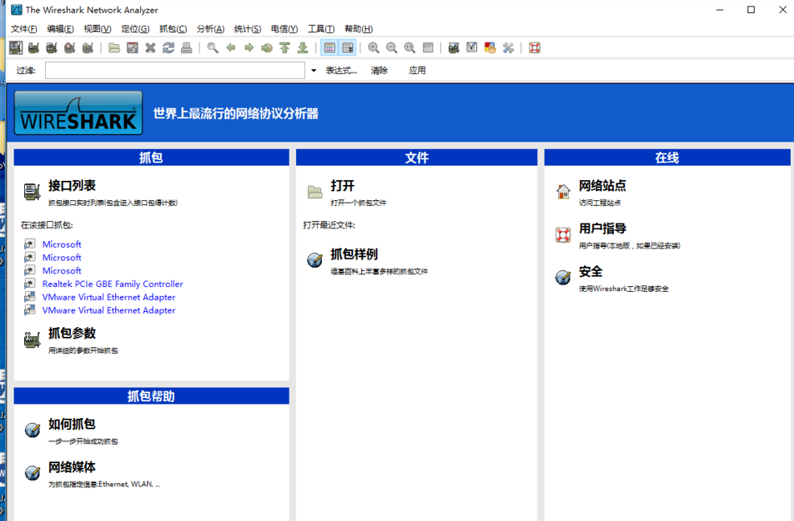
Task: Open 抓包样例 from the 文件 panel
Action: click(x=355, y=254)
